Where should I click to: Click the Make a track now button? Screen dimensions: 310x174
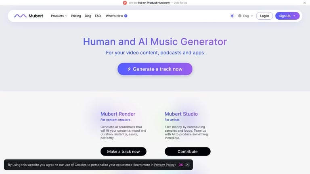124,151
